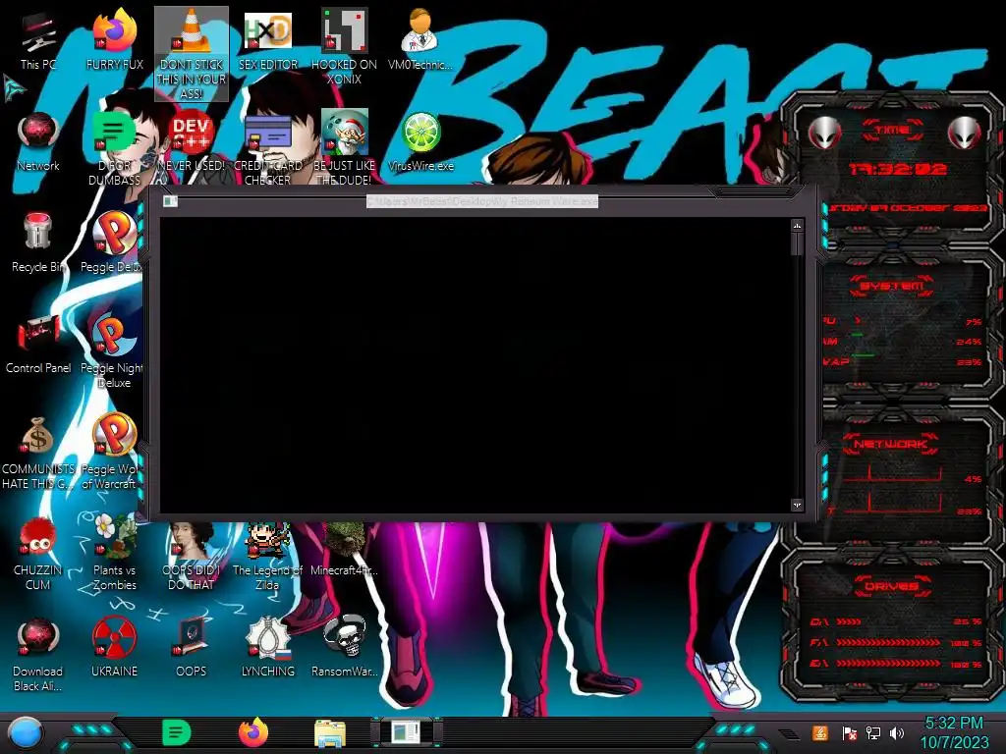The height and width of the screenshot is (754, 1006).
Task: Click the TIME gadget header
Action: coord(892,130)
